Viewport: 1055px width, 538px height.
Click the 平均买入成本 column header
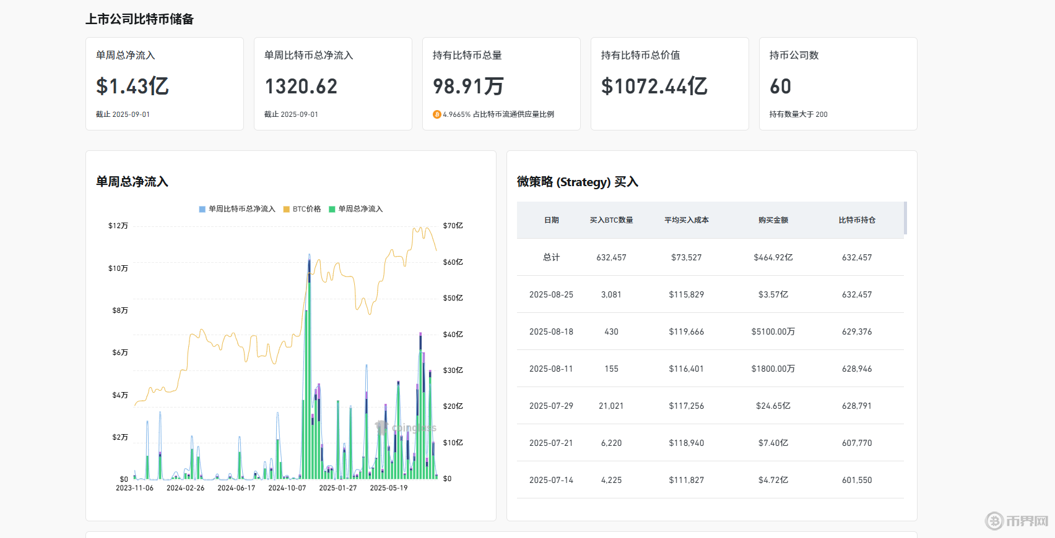pyautogui.click(x=686, y=220)
